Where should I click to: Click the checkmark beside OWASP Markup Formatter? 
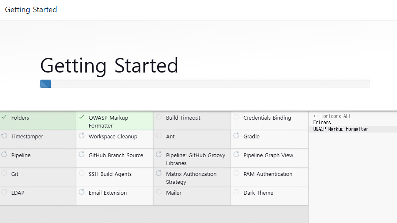click(82, 117)
